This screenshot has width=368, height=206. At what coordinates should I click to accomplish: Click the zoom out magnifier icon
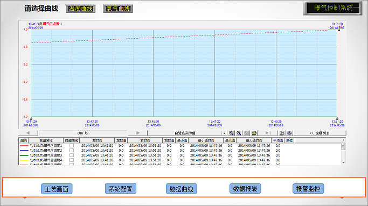(x=239, y=133)
